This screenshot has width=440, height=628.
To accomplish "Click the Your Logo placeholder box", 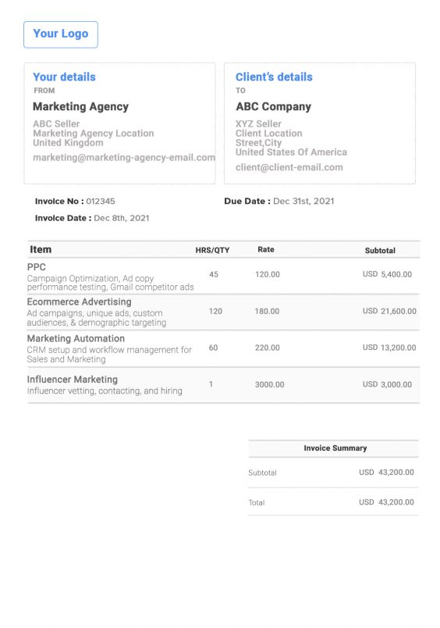I will pyautogui.click(x=60, y=34).
